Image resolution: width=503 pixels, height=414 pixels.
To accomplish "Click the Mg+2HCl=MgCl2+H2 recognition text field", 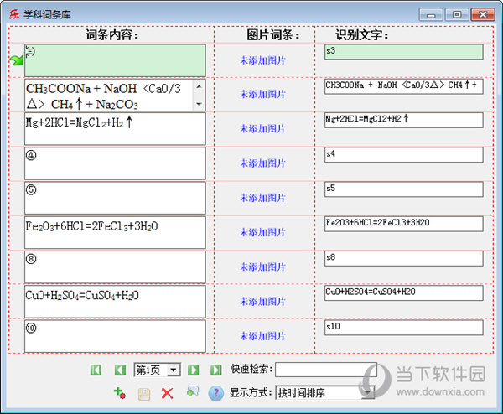I will click(403, 120).
